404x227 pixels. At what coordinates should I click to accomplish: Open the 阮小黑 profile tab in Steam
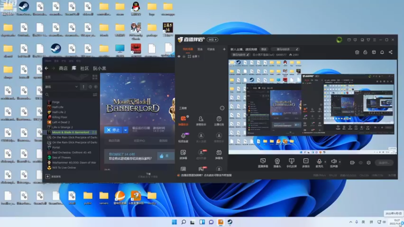tap(99, 68)
